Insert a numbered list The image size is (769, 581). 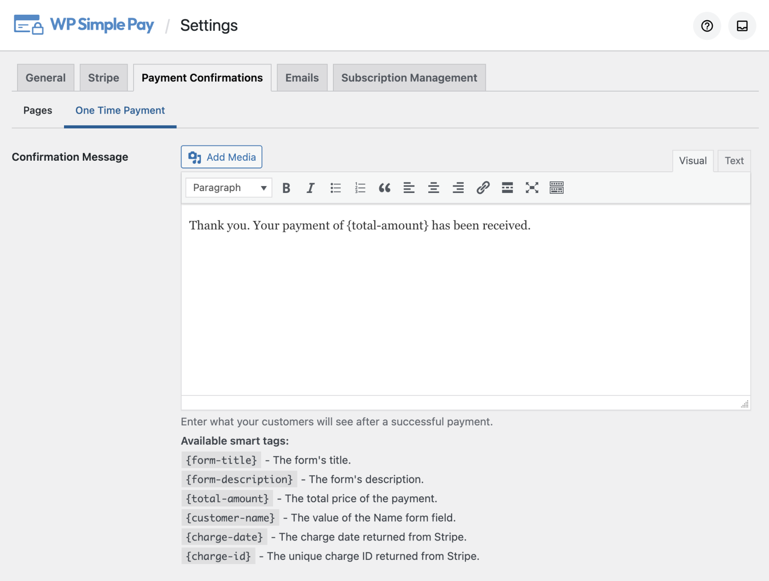(360, 188)
